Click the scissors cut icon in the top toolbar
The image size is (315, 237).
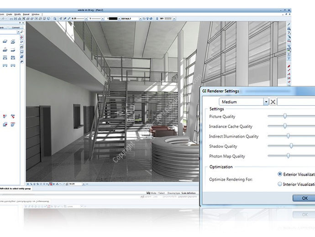pos(24,18)
